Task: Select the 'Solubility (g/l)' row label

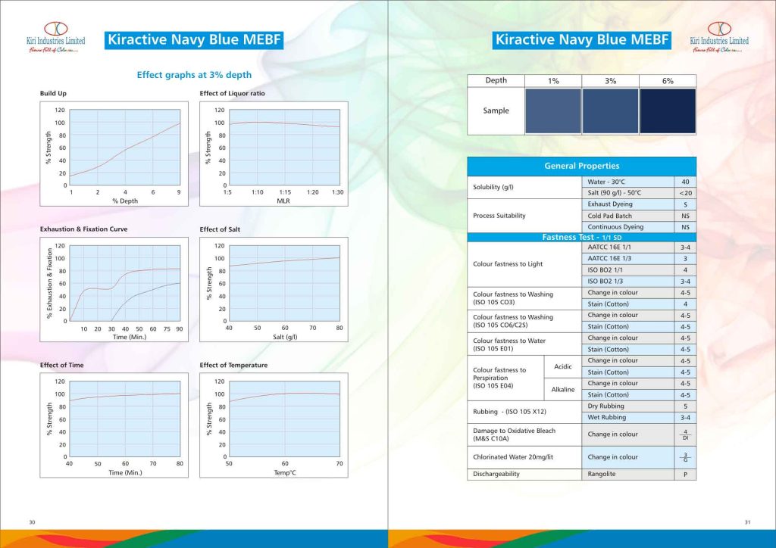Action: point(524,187)
